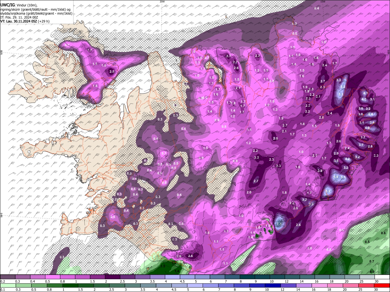
Task: Click the 5.2 precipitation value on the map
Action: 328,191
